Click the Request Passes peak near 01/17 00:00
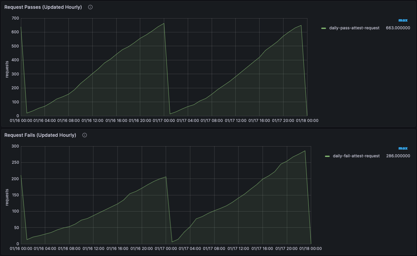The image size is (417, 256). pos(164,23)
